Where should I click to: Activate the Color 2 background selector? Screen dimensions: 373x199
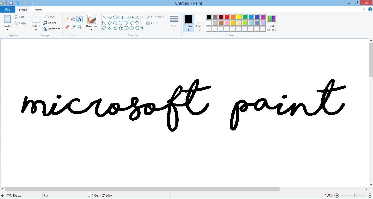coord(200,23)
